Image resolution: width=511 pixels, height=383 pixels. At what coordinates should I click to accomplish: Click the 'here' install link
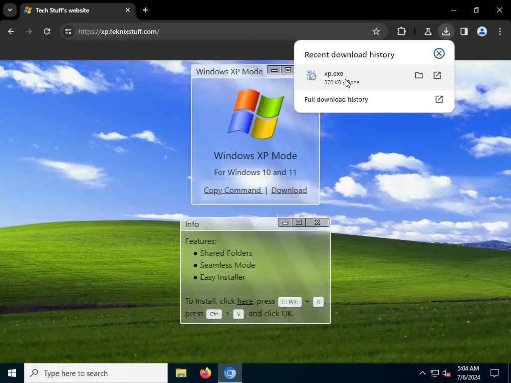pyautogui.click(x=245, y=301)
